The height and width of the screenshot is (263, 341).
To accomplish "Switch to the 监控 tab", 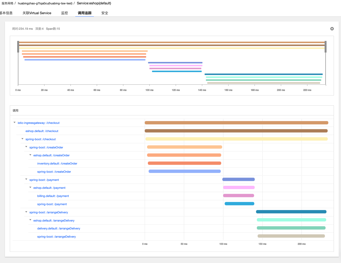I will [x=64, y=13].
